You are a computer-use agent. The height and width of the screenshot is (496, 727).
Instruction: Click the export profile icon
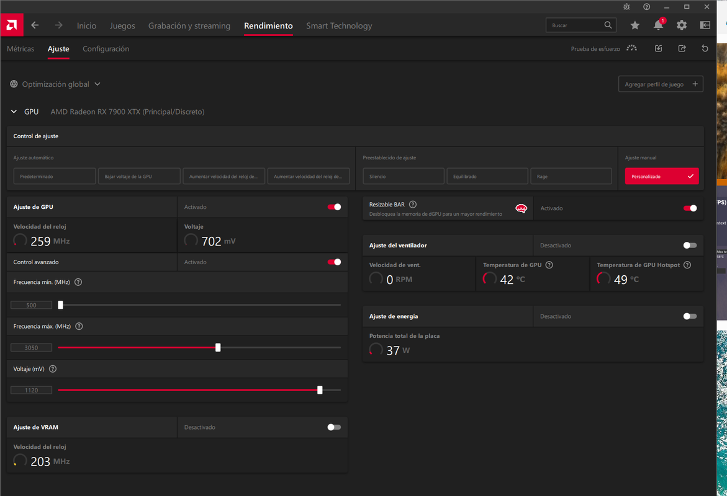click(682, 48)
